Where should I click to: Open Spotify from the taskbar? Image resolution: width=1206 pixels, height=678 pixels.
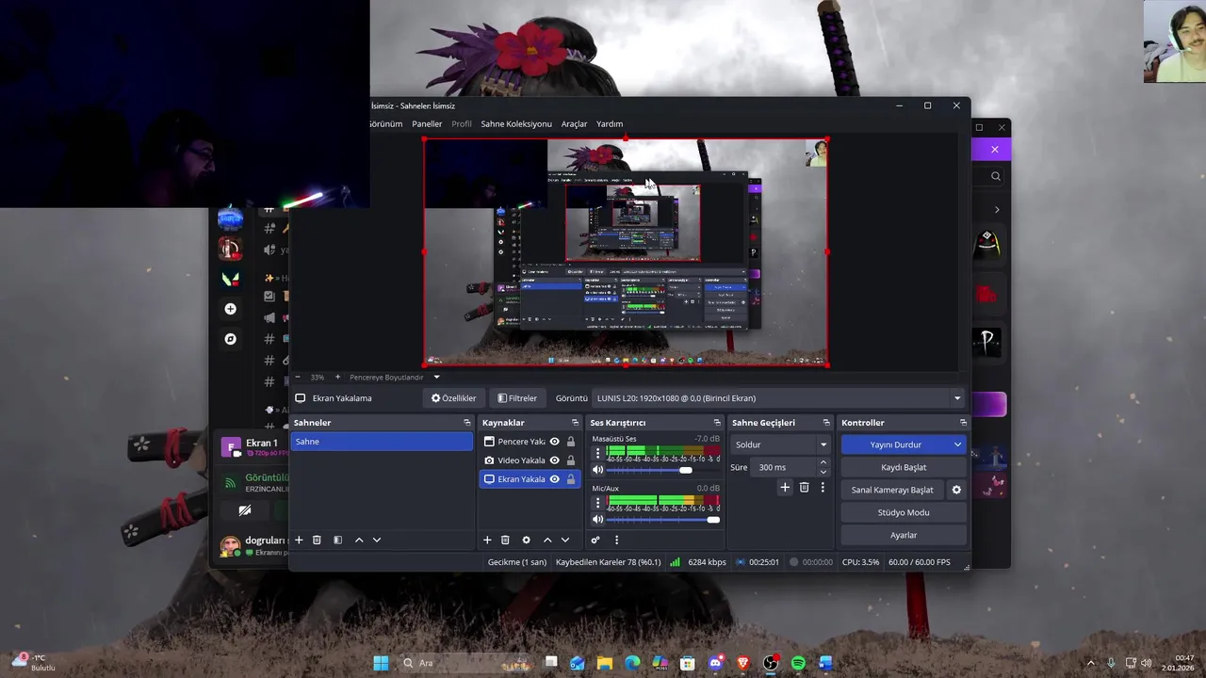pyautogui.click(x=798, y=663)
